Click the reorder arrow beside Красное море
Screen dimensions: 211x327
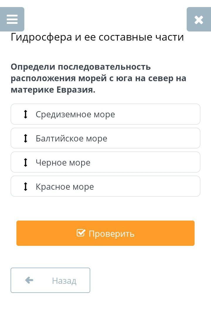point(25,186)
